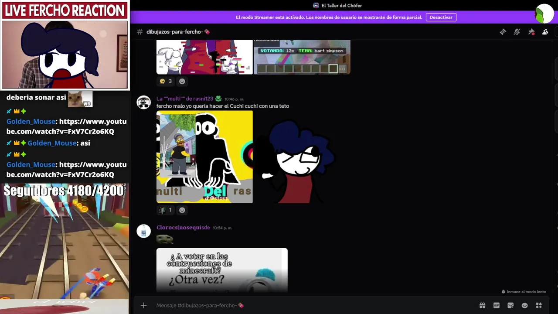Viewport: 558px width, 314px height.
Task: Open the Bart Simpson voting screenshot image
Action: point(302,57)
